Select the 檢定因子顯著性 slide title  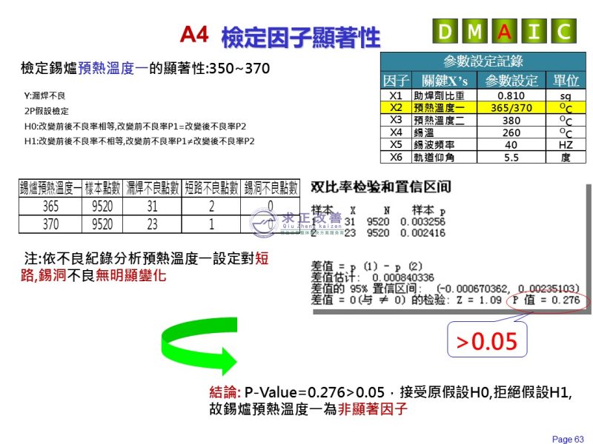click(300, 36)
